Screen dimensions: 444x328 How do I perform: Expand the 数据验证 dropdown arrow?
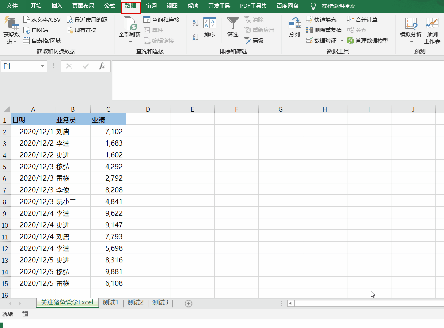coord(342,40)
